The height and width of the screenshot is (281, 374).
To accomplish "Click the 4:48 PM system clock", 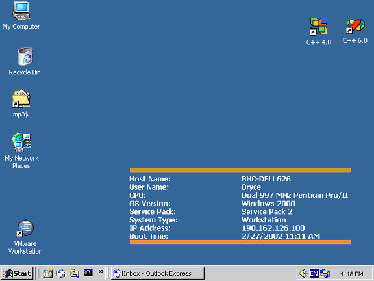I will [x=352, y=274].
